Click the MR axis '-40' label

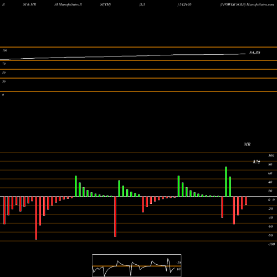(x=270, y=218)
